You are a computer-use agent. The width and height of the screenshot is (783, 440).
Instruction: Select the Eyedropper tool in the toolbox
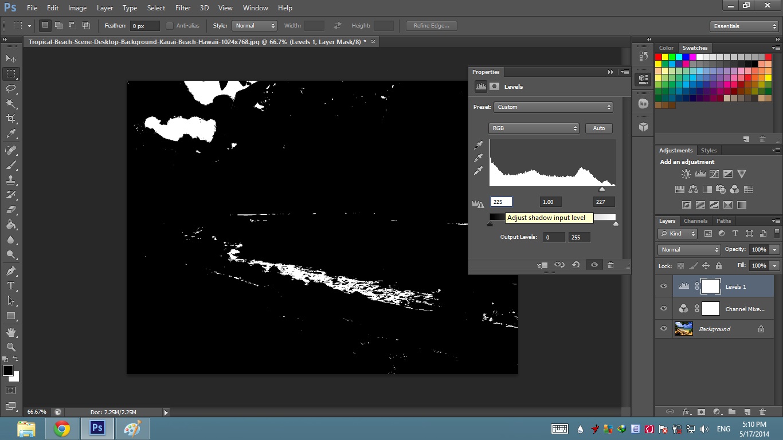(11, 133)
